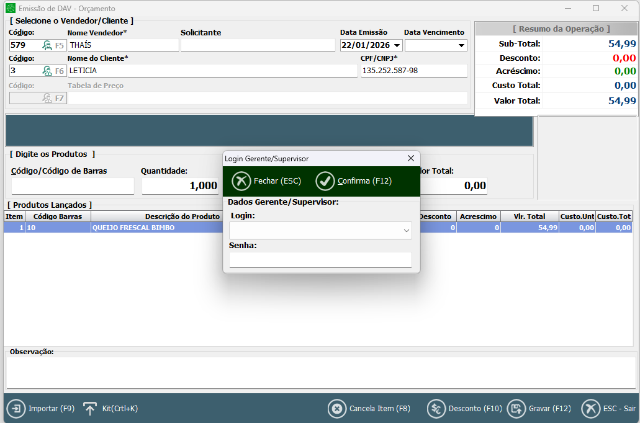Click the Observação text area
The image size is (640, 423).
(320, 372)
